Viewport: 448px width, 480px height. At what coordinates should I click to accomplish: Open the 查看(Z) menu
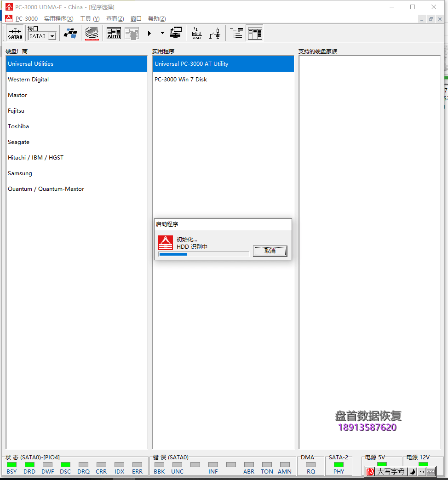(115, 19)
